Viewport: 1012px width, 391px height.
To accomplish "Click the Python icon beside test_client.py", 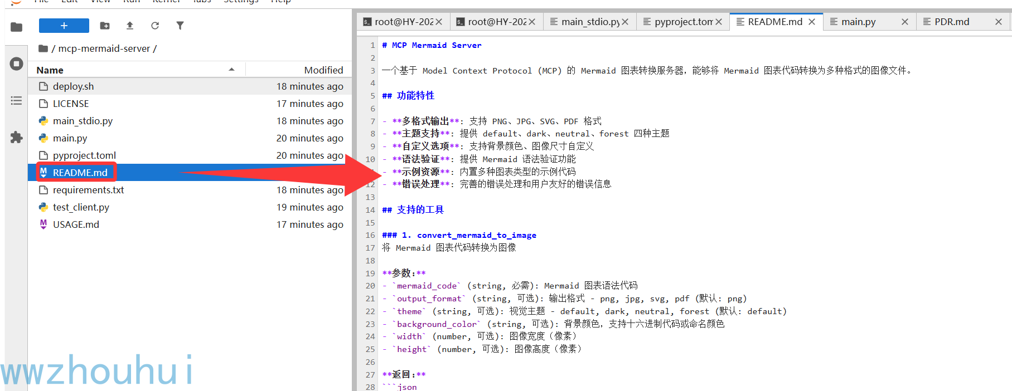I will [43, 207].
